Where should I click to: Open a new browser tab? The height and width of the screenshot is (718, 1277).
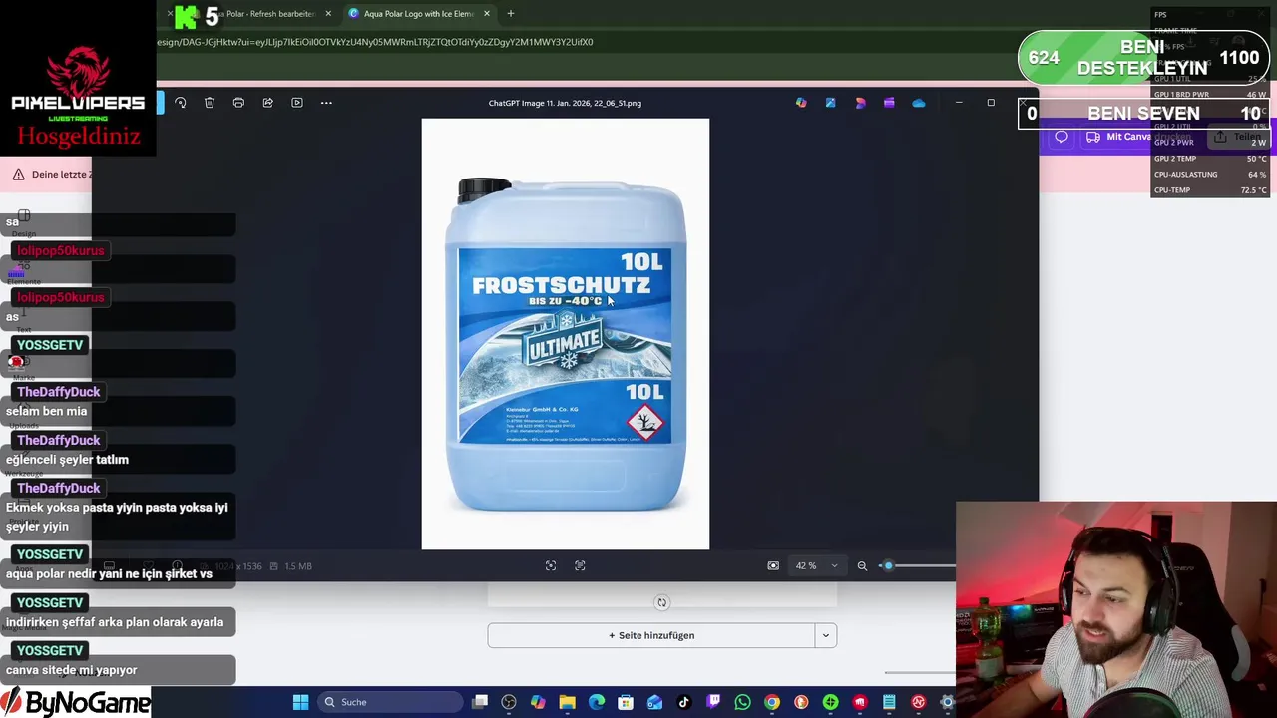511,14
